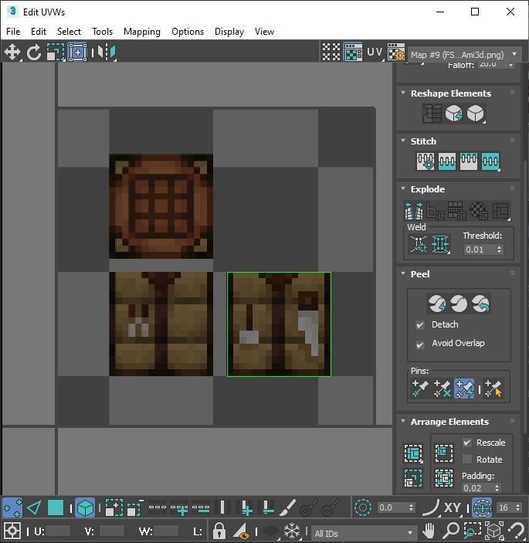The width and height of the screenshot is (529, 543).
Task: Toggle Select By Element UV mode
Action: click(x=85, y=507)
